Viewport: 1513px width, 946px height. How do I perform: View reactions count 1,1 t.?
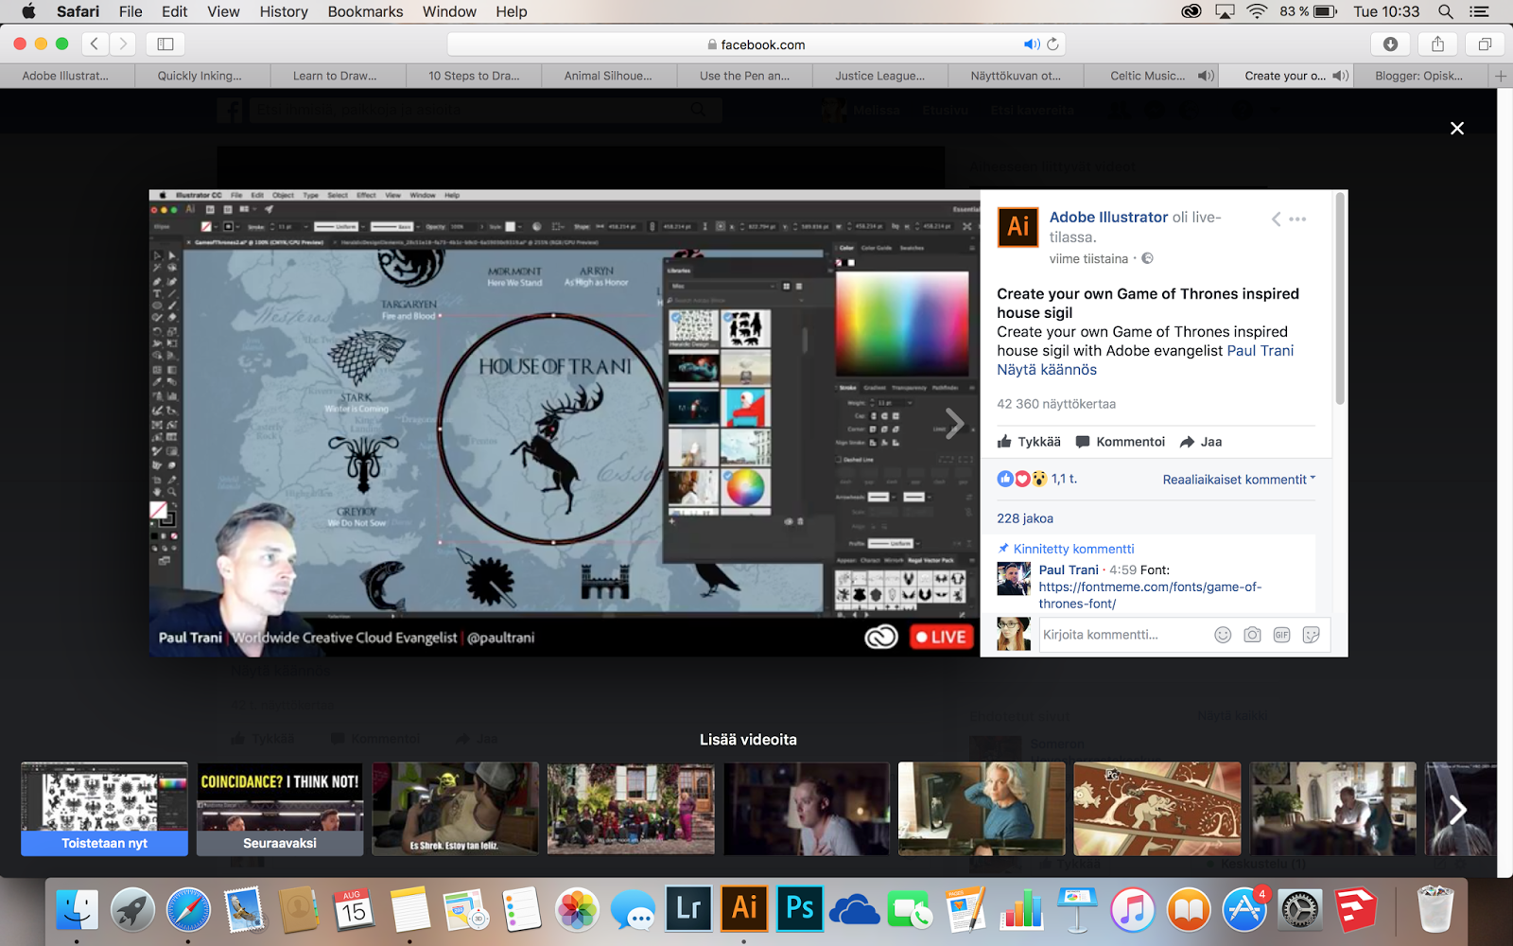pos(1064,479)
